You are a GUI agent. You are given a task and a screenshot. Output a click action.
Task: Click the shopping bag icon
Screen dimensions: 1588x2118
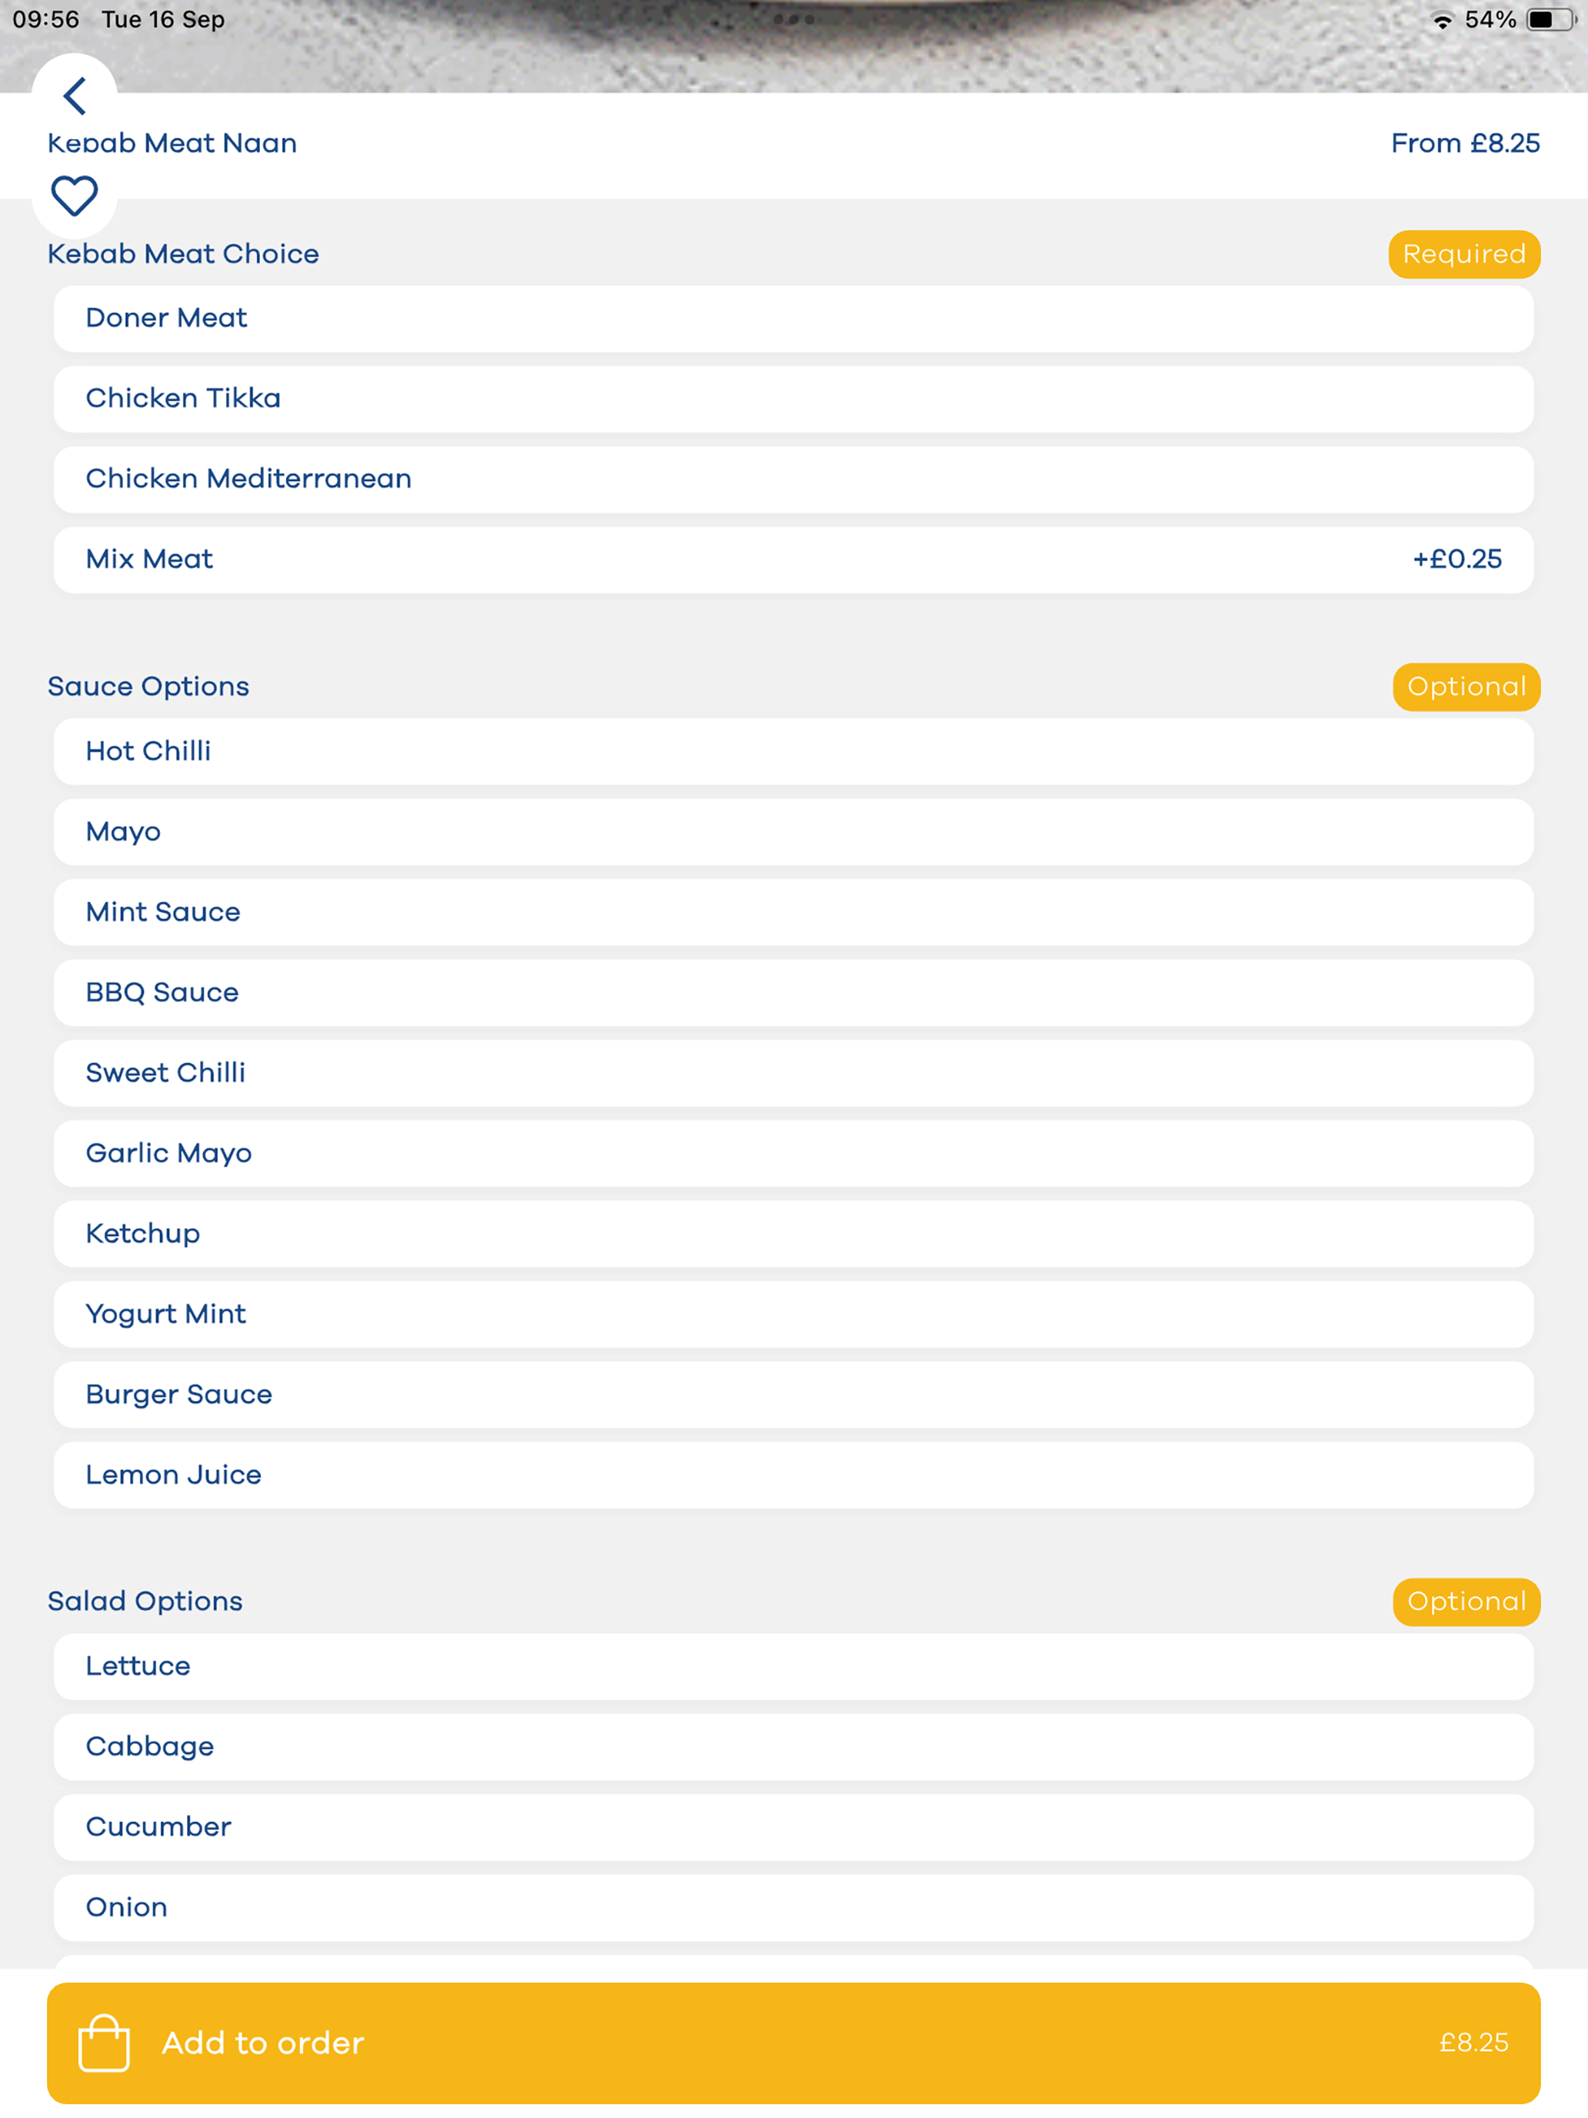pos(103,2043)
